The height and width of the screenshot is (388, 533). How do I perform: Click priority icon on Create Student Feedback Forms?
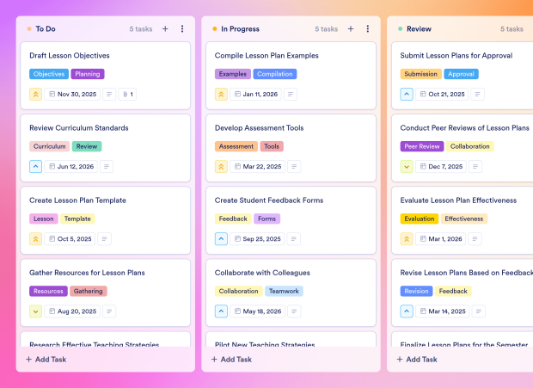(x=221, y=239)
